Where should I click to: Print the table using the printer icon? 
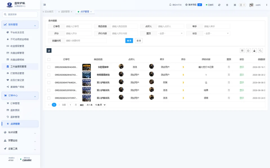(248, 51)
